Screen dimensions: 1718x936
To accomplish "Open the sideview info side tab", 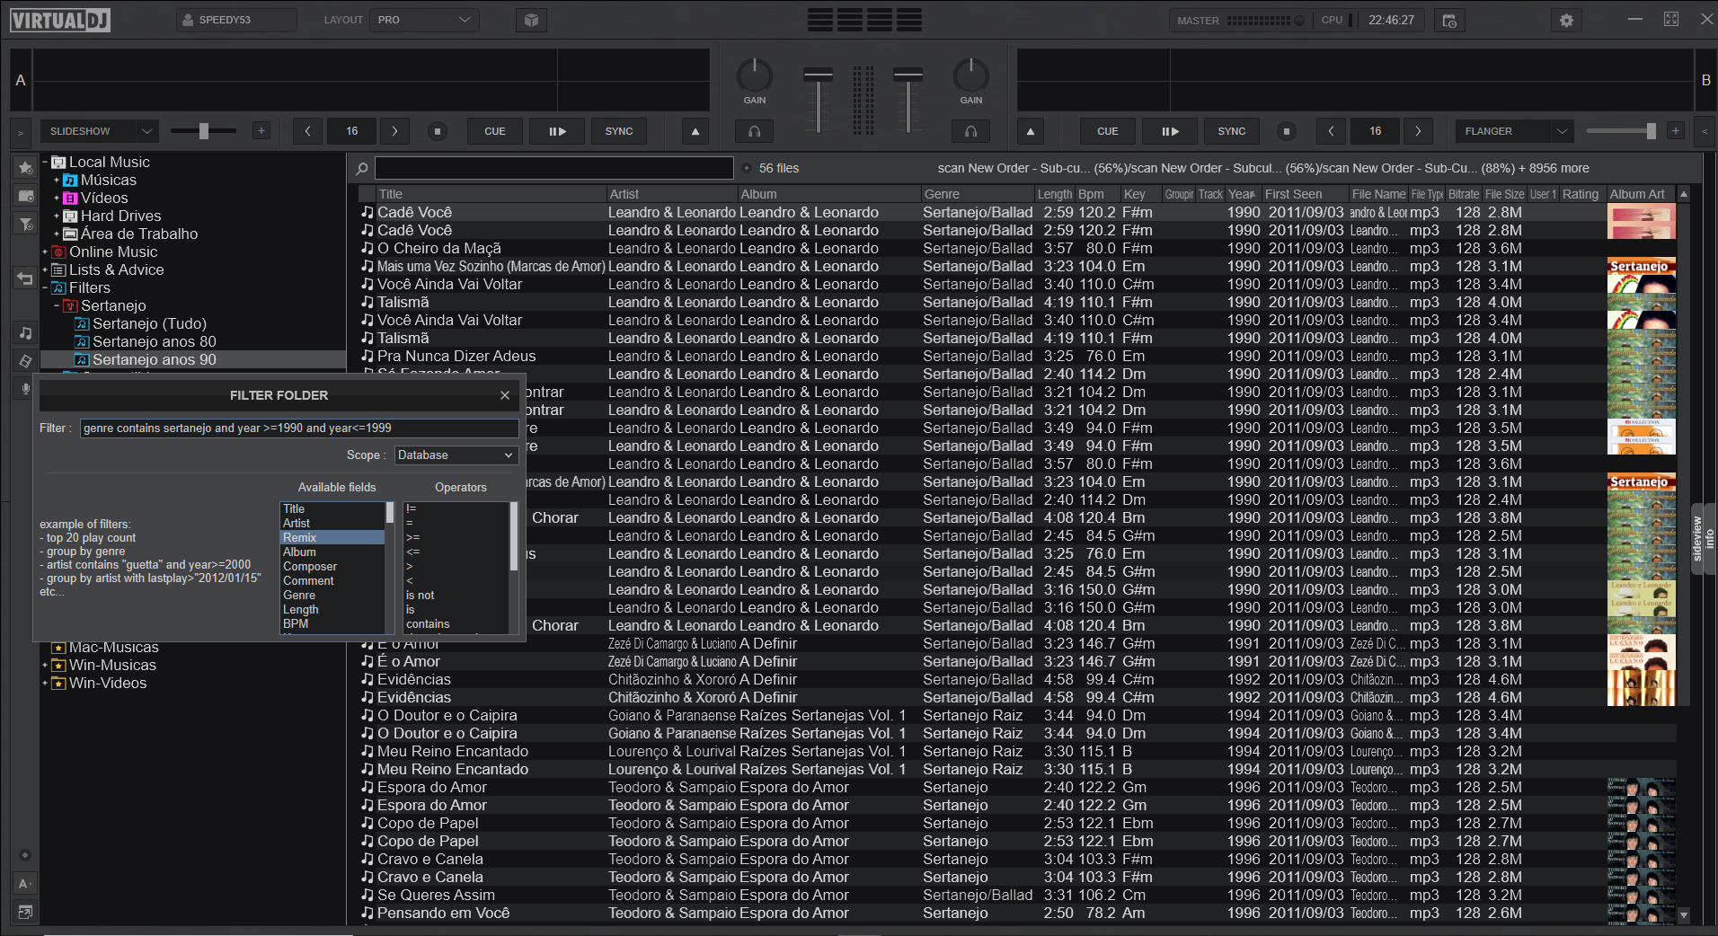I will coord(1704,539).
